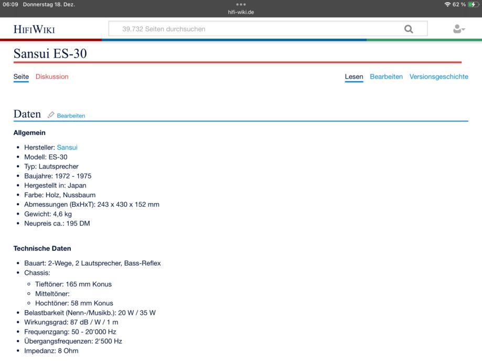Image resolution: width=482 pixels, height=362 pixels.
Task: Click the Technische Daten subheading
Action: 42,248
